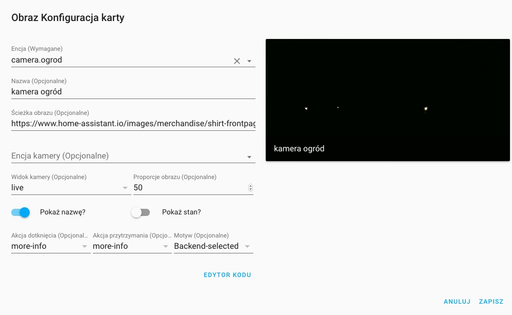Click the ANULUJ button
Screen dimensions: 512x315
457,302
